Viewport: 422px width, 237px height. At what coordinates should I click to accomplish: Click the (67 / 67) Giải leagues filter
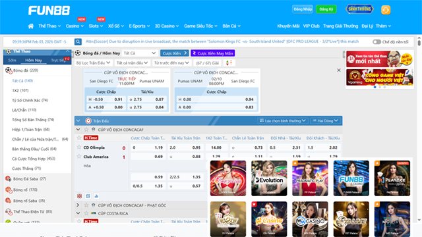click(207, 63)
